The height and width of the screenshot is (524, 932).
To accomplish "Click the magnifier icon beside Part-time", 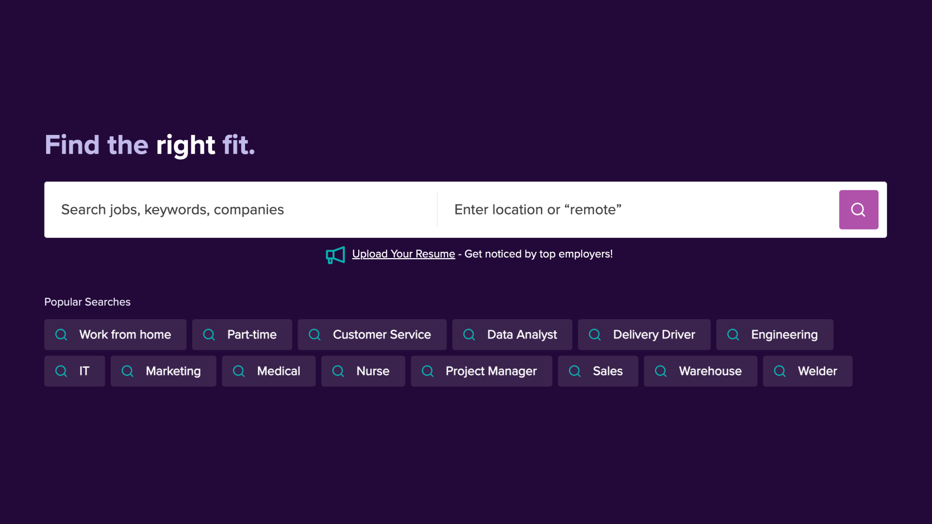I will coord(209,335).
